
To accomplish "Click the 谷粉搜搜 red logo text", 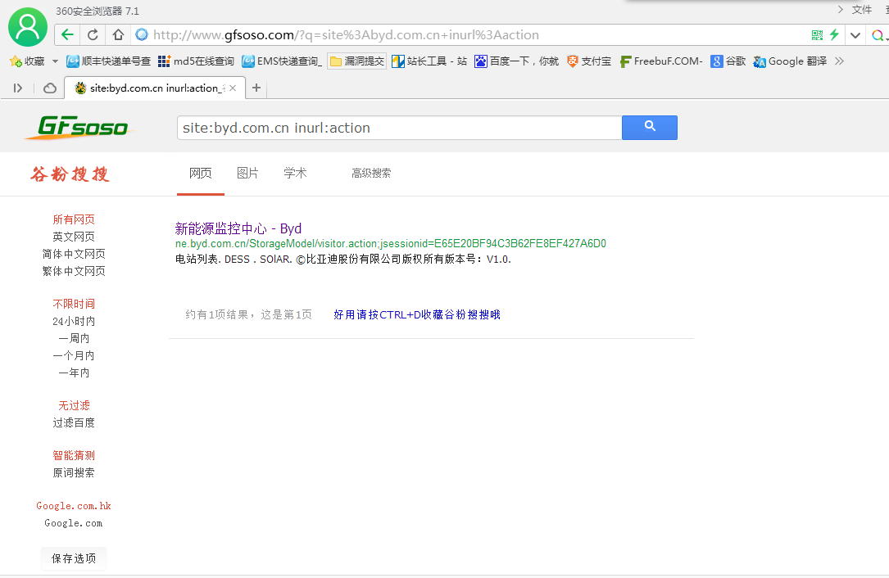I will [70, 174].
